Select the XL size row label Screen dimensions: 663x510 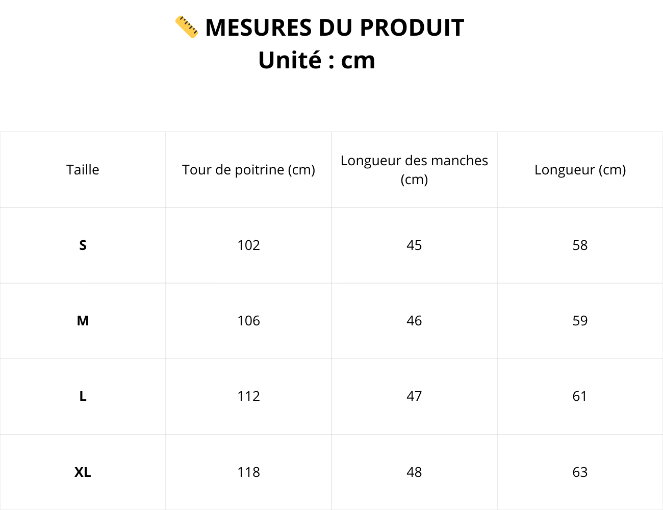click(83, 472)
